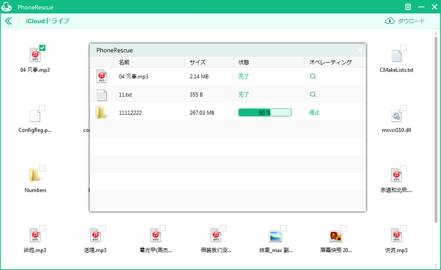Image resolution: width=441 pixels, height=270 pixels.
Task: Click 完了 status for 11.txt
Action: click(244, 94)
